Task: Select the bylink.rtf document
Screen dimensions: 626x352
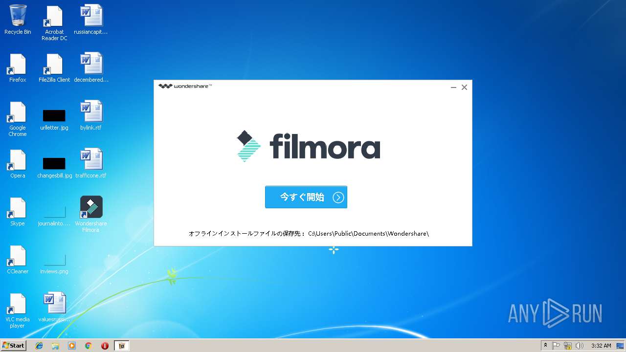Action: pyautogui.click(x=91, y=116)
